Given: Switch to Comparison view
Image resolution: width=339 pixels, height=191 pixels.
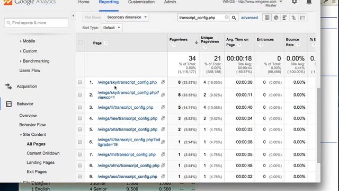Looking at the screenshot, I should pyautogui.click(x=293, y=18).
